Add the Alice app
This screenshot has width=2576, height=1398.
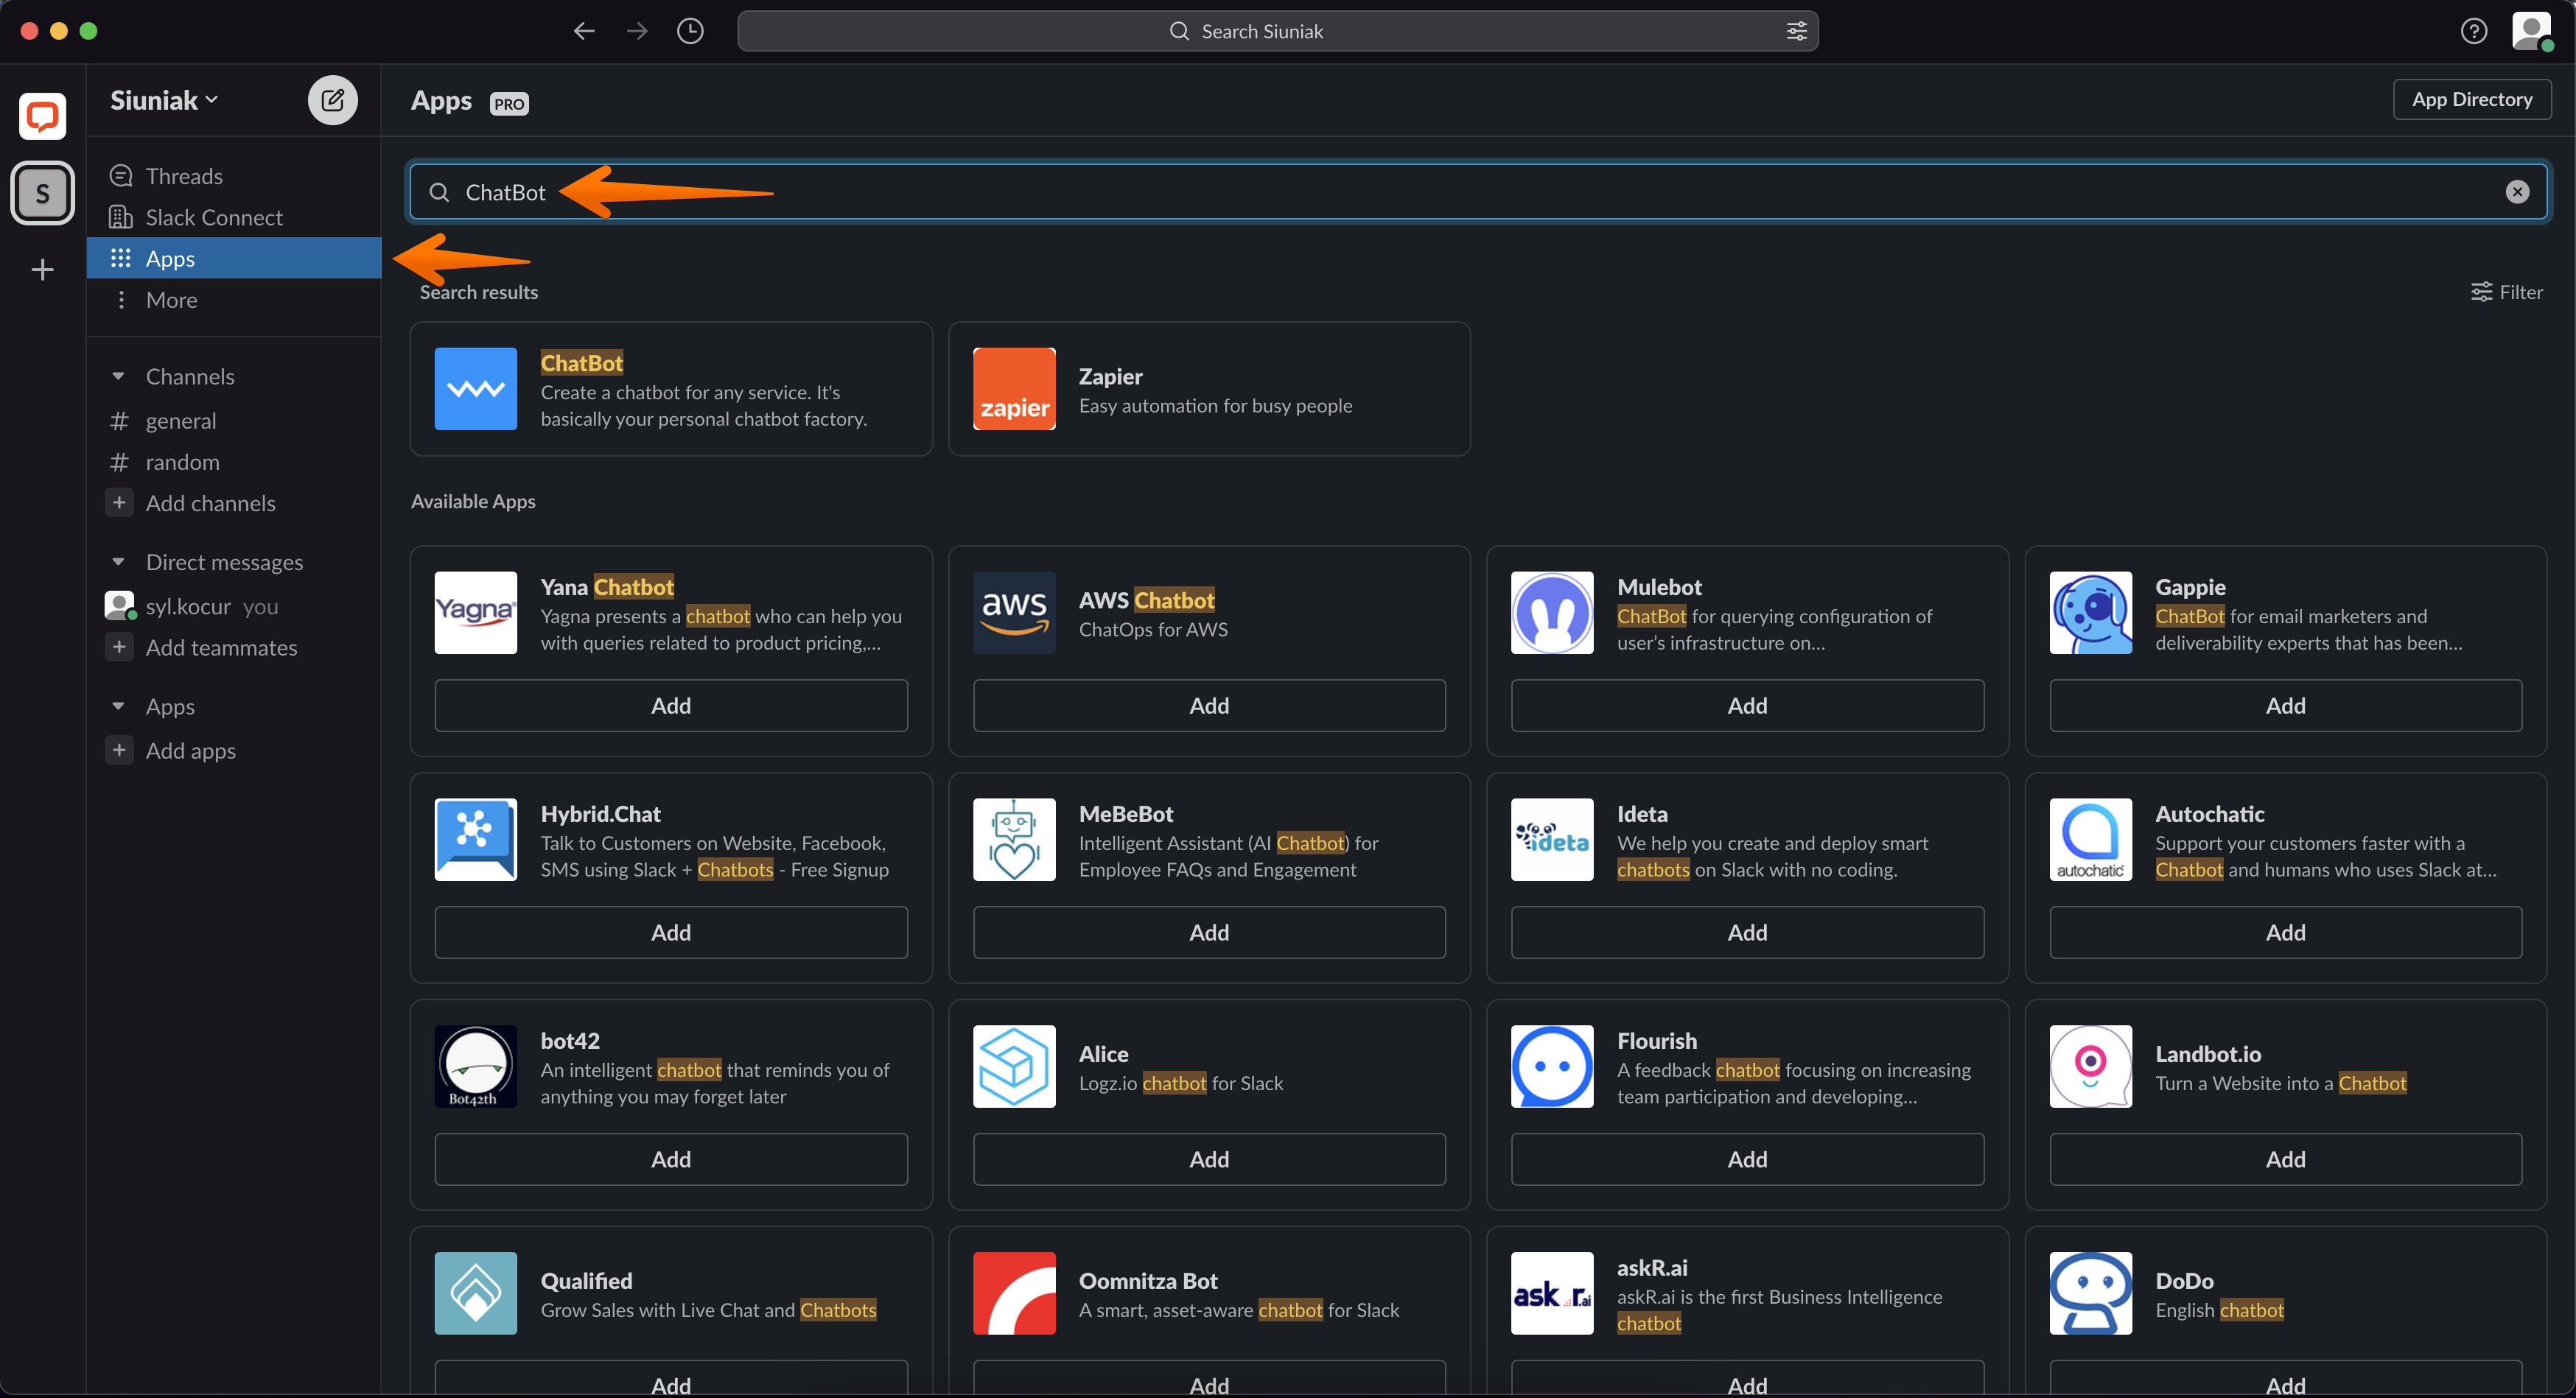coord(1209,1159)
